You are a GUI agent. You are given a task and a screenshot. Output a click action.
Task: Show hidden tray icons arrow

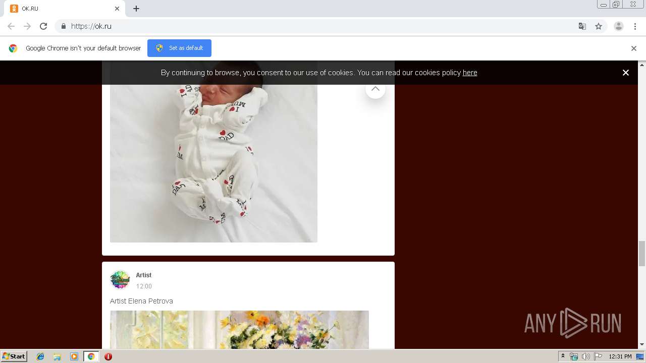pyautogui.click(x=563, y=356)
